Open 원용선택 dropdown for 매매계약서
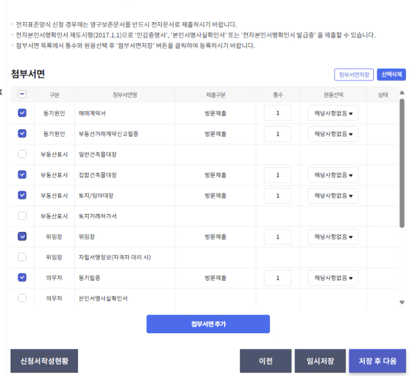The height and width of the screenshot is (376, 416). [x=333, y=113]
